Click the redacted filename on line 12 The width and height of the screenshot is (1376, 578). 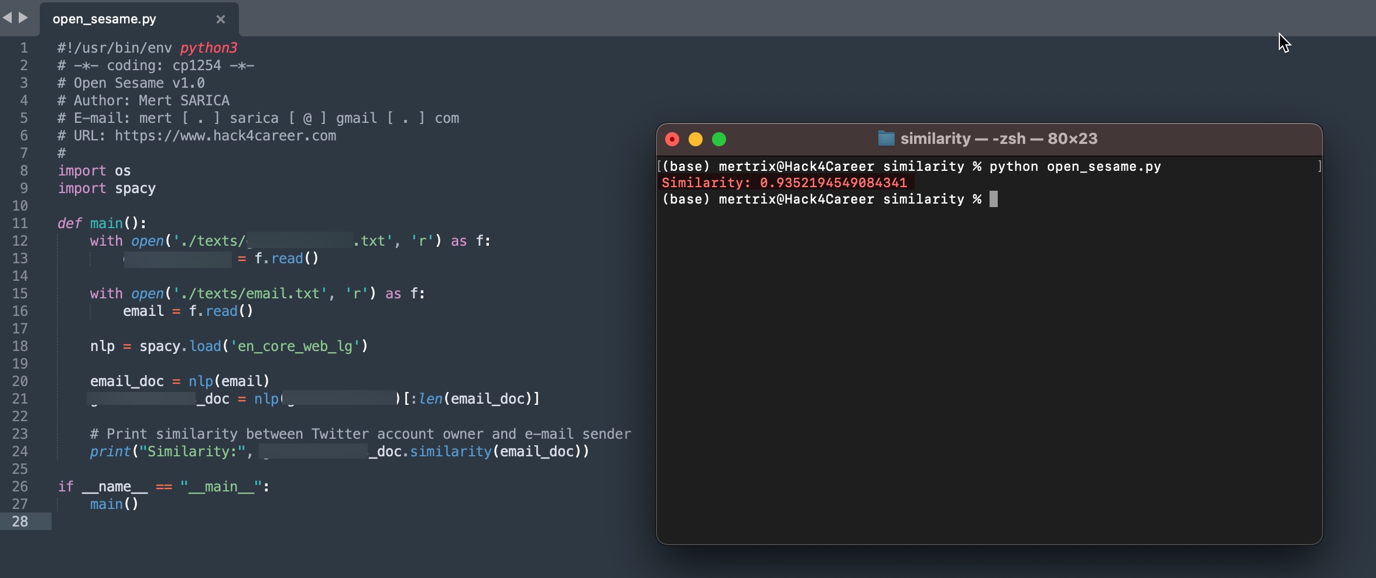pyautogui.click(x=300, y=241)
